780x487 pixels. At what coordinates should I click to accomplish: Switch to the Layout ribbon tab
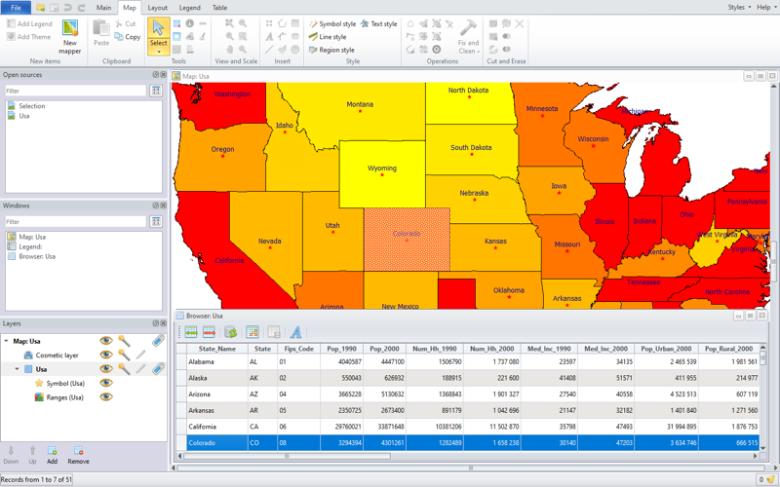pos(157,8)
